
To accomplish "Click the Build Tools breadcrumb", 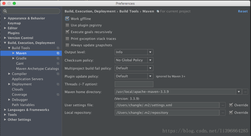I will [x=129, y=11].
